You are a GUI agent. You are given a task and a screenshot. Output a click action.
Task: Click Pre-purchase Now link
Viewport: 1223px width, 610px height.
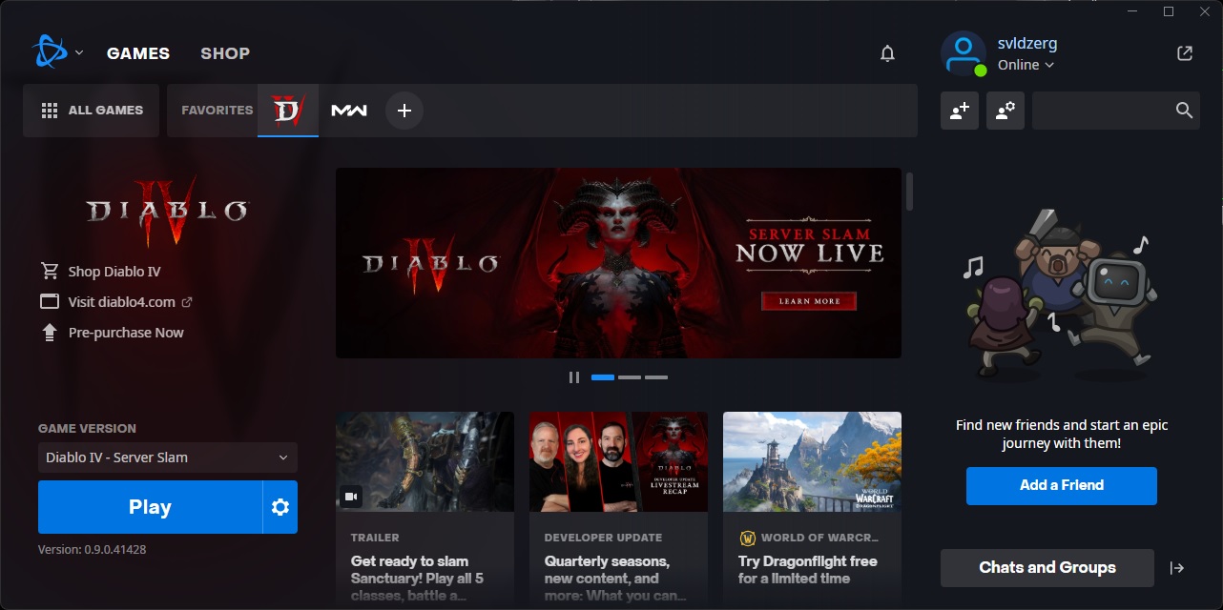[126, 333]
